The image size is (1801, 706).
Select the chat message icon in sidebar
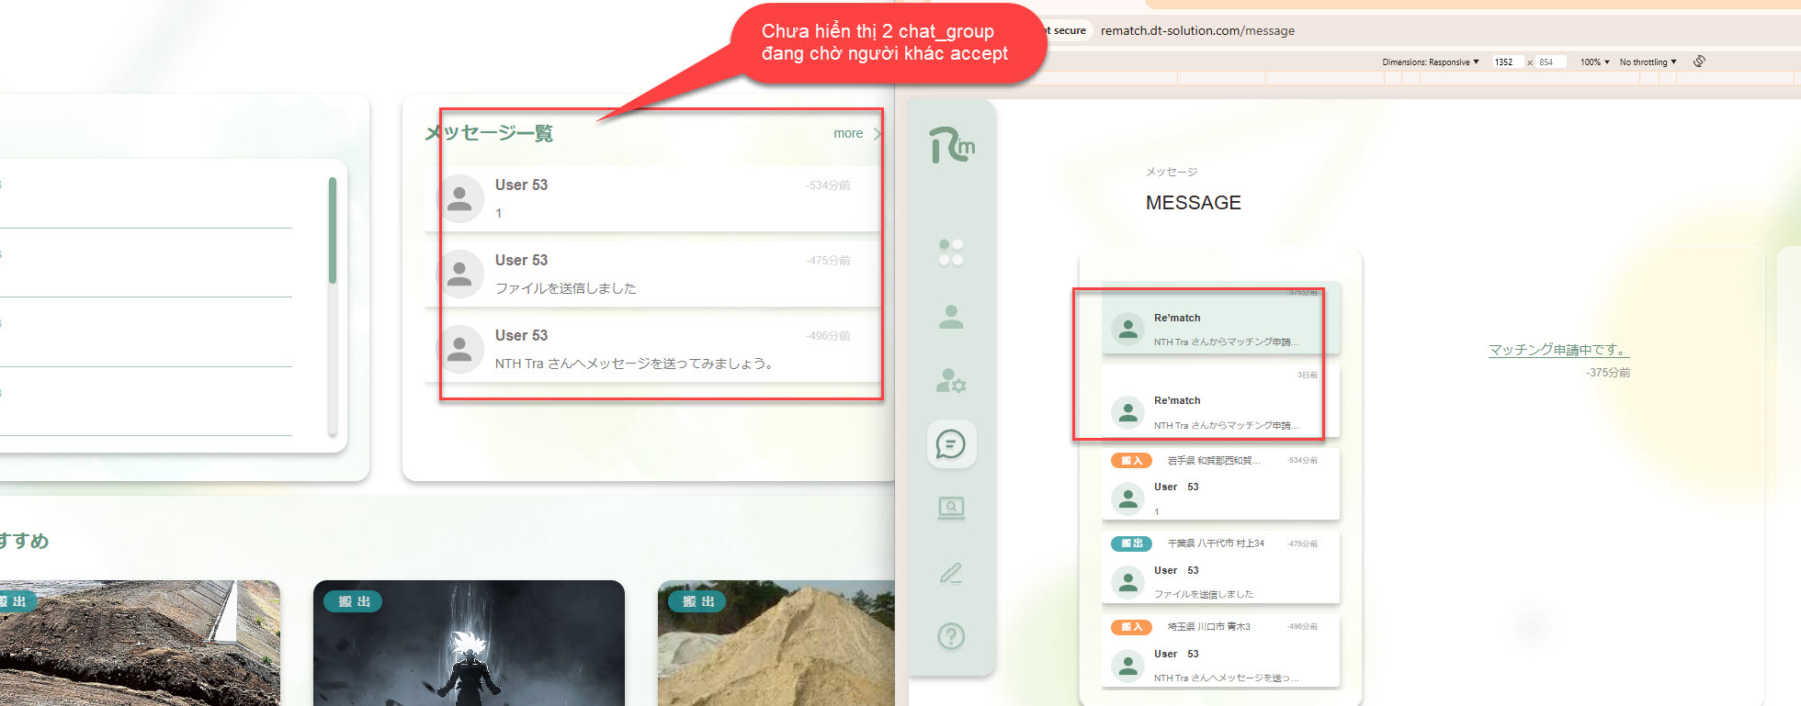pos(951,444)
